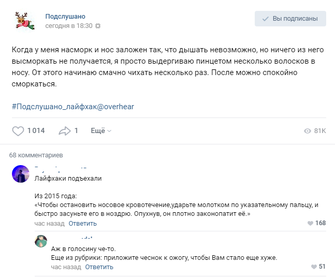Open the Подслушано deer avatar
This screenshot has width=335, height=279.
click(x=24, y=20)
